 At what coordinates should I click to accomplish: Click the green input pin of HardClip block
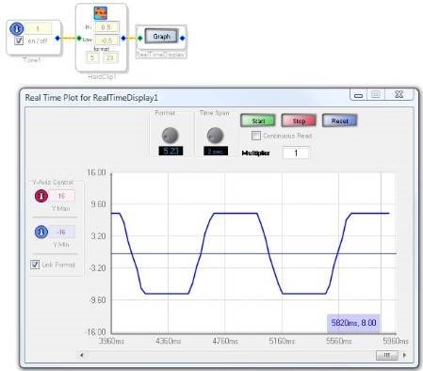[79, 38]
